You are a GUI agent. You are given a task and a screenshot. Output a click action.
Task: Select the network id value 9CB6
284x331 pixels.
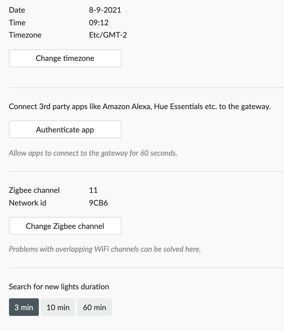point(99,203)
